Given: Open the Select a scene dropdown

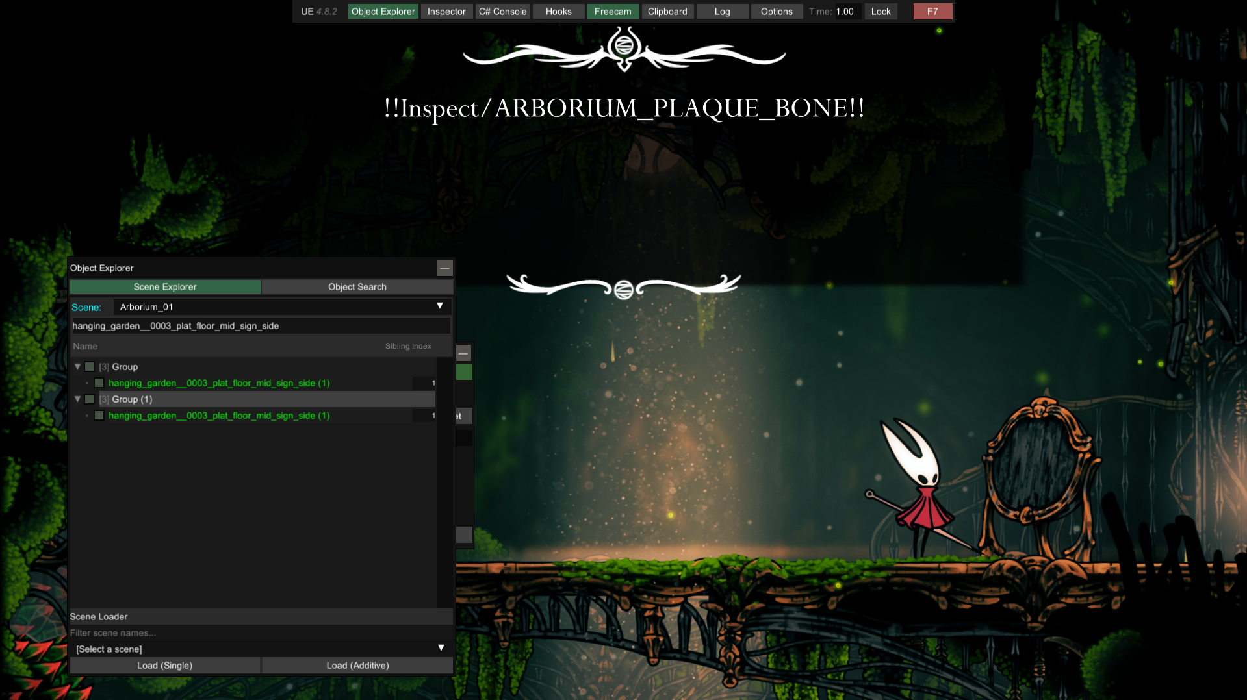Looking at the screenshot, I should [260, 649].
